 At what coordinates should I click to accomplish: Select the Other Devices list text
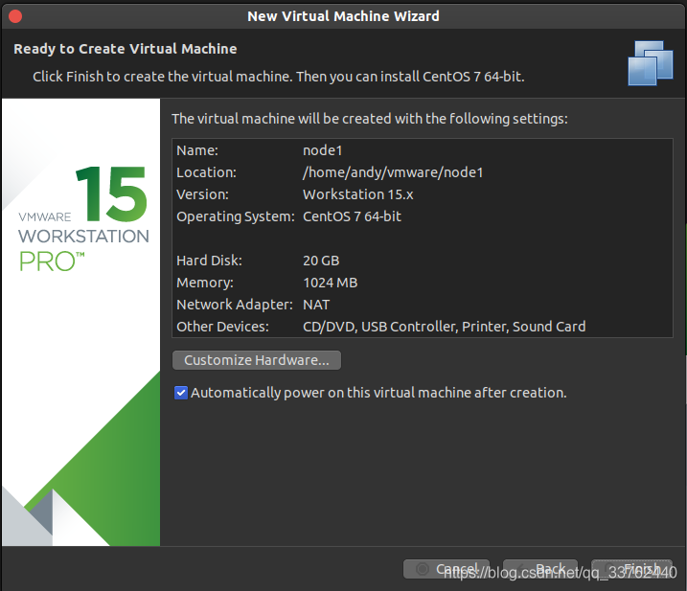445,327
